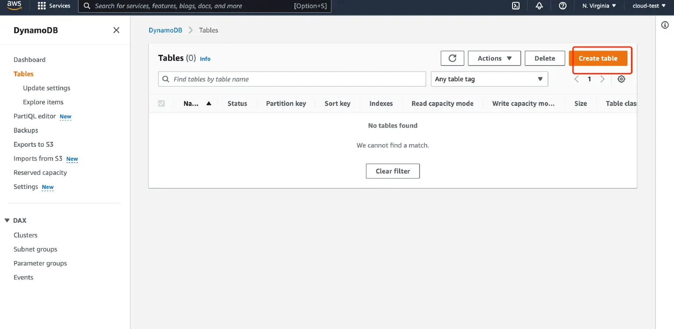Open the Actions dropdown

point(494,58)
